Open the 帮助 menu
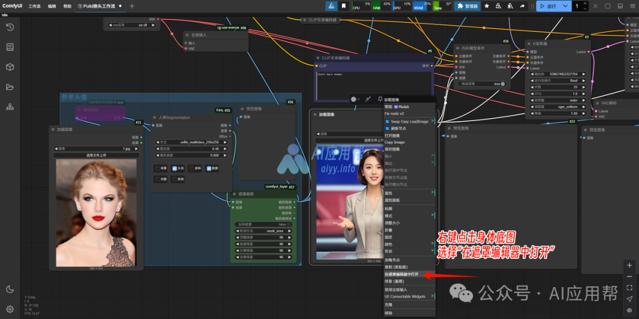 (x=67, y=6)
